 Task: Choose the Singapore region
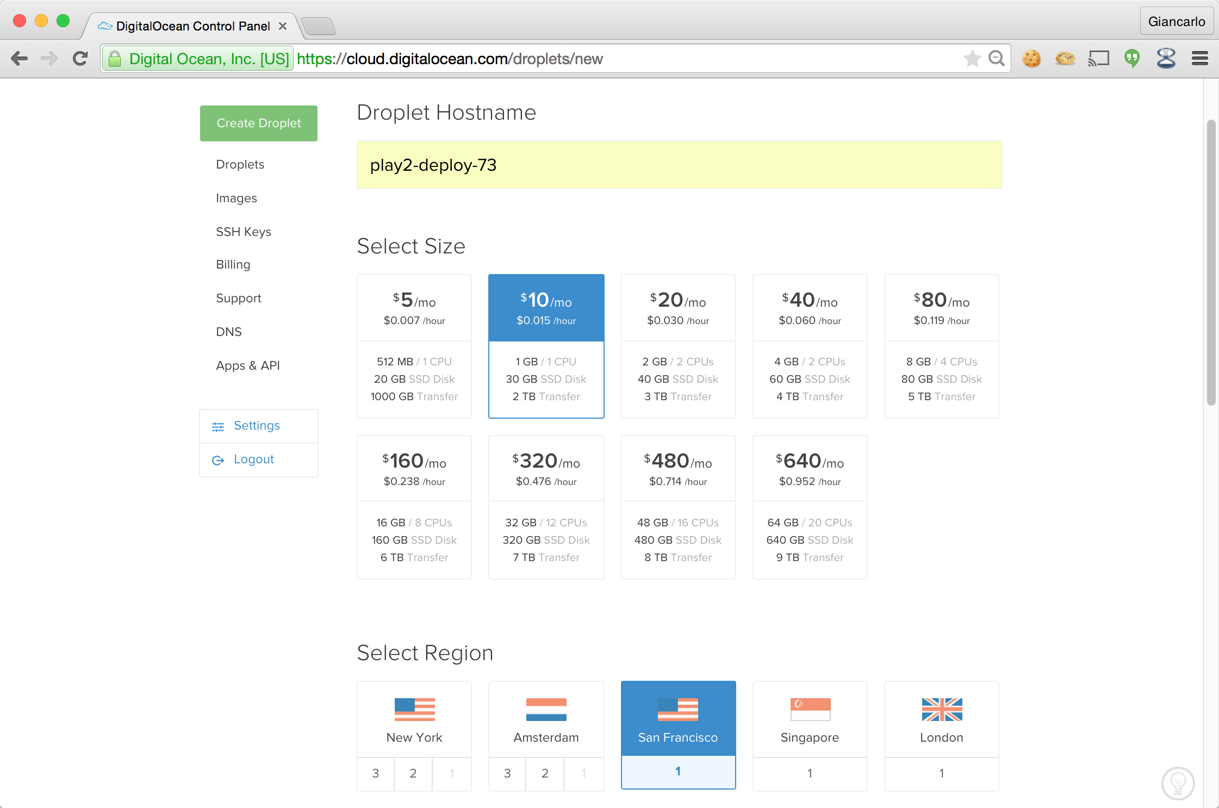tap(810, 719)
